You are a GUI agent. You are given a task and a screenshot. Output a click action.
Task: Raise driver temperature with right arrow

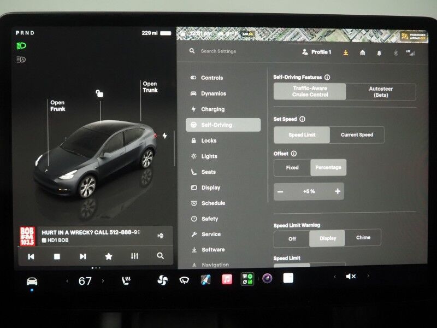(103, 281)
